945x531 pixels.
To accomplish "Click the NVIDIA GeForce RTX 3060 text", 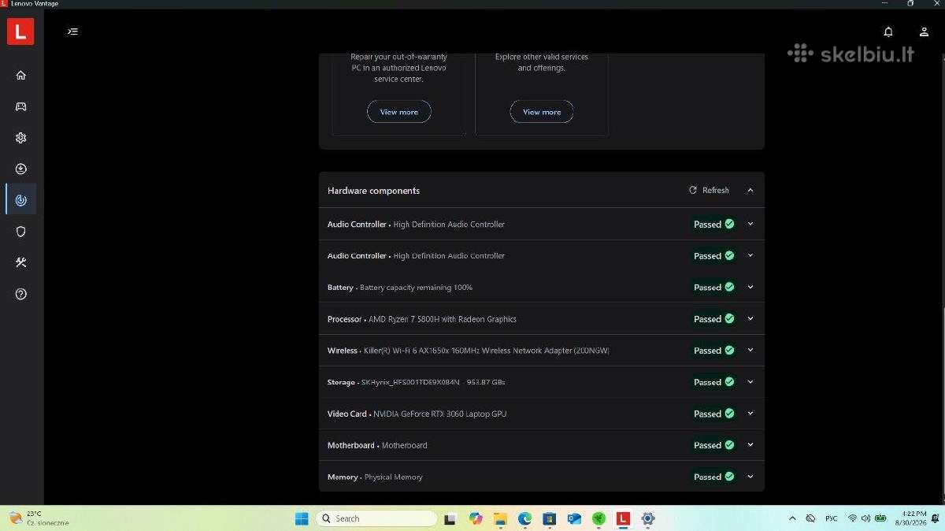I will (440, 414).
